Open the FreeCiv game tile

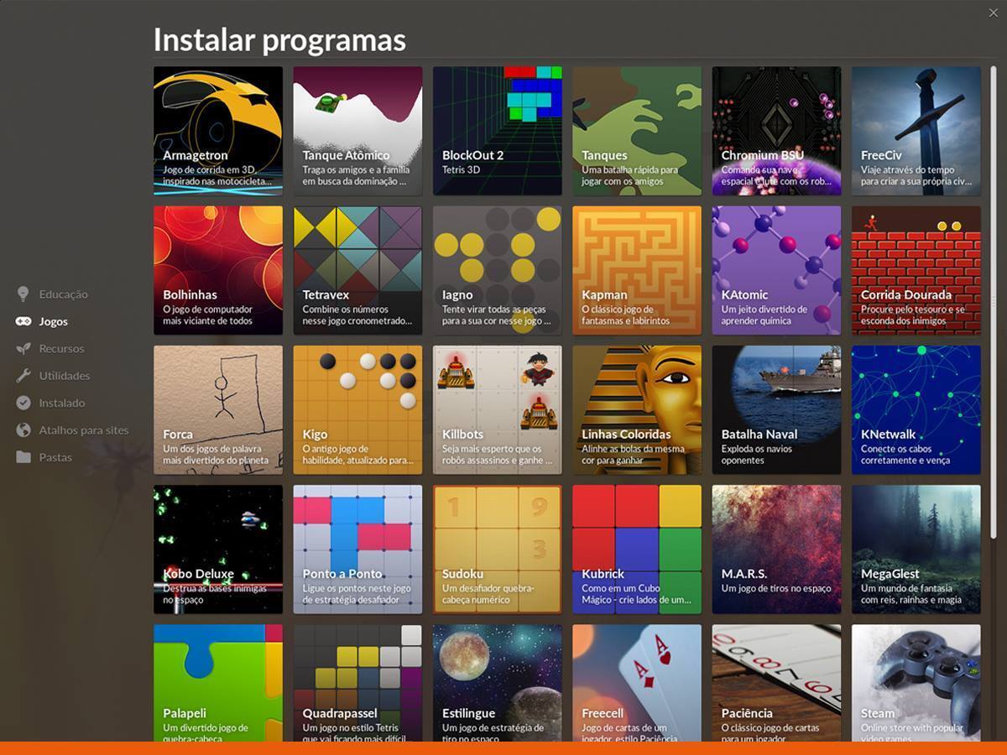(916, 131)
